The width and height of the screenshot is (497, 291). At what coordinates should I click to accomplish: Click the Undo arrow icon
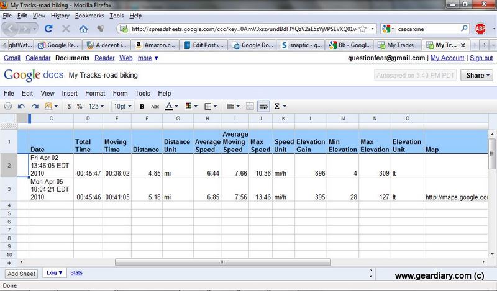click(22, 106)
